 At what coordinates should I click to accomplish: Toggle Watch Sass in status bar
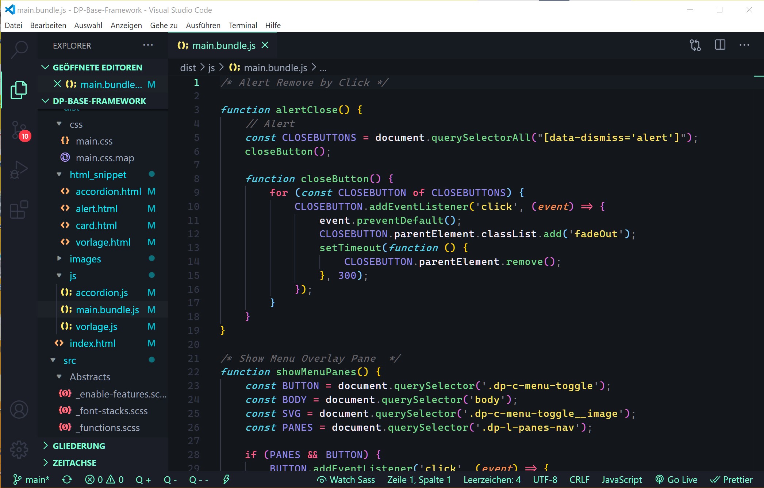pos(346,480)
